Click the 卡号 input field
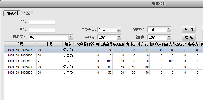This screenshot has height=100, width=203. point(42,22)
